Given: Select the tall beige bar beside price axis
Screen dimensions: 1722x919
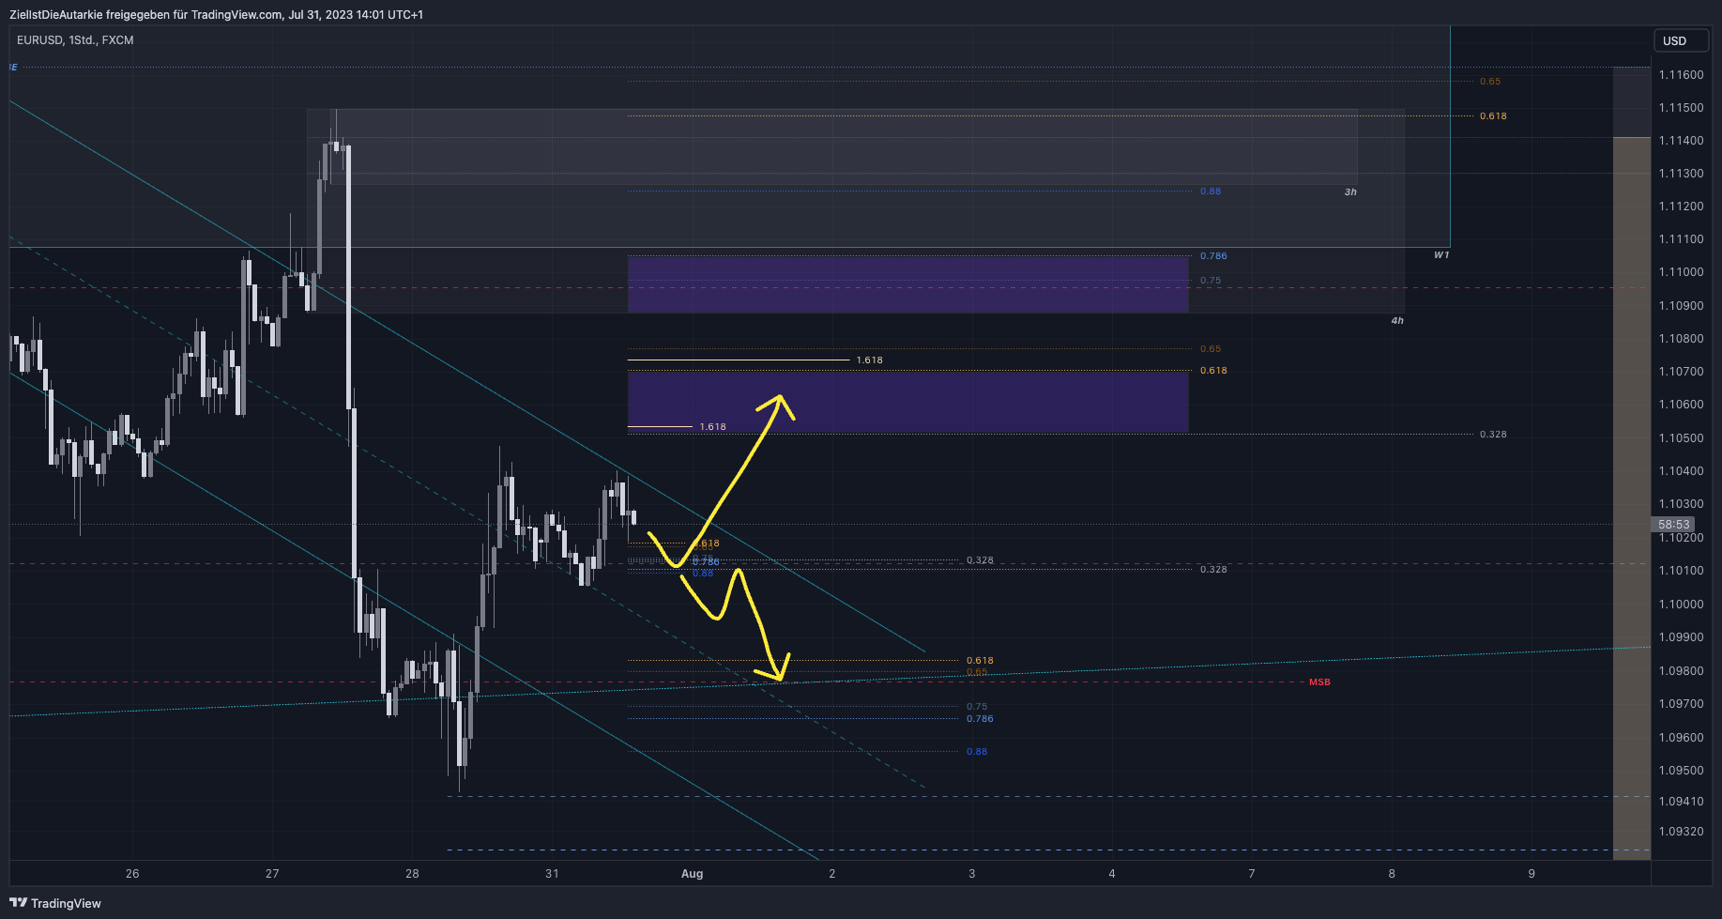Looking at the screenshot, I should [1631, 498].
